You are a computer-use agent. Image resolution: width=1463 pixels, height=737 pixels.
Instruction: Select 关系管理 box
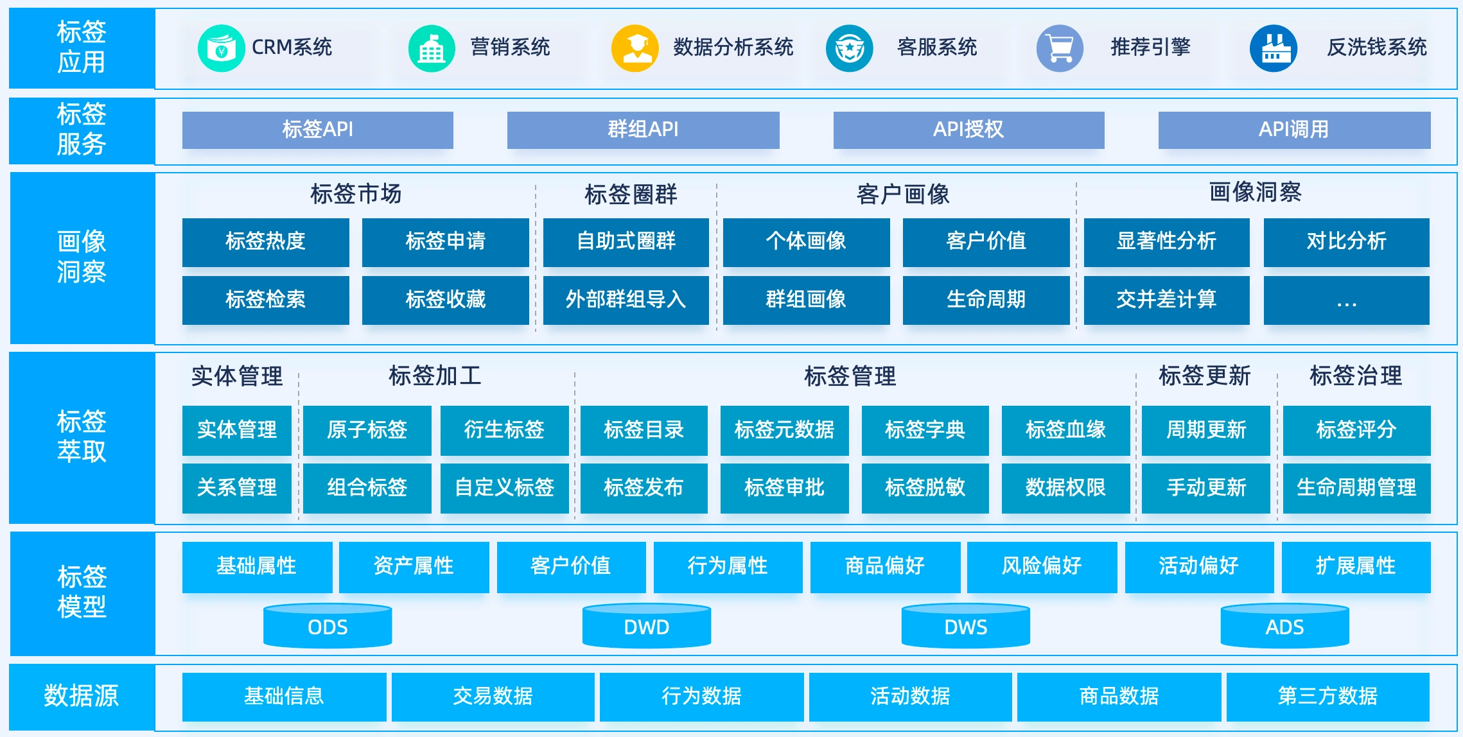[237, 488]
